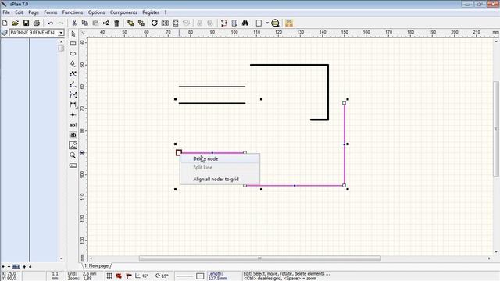Undo the last action
Image resolution: width=500 pixels, height=281 pixels.
click(x=50, y=23)
